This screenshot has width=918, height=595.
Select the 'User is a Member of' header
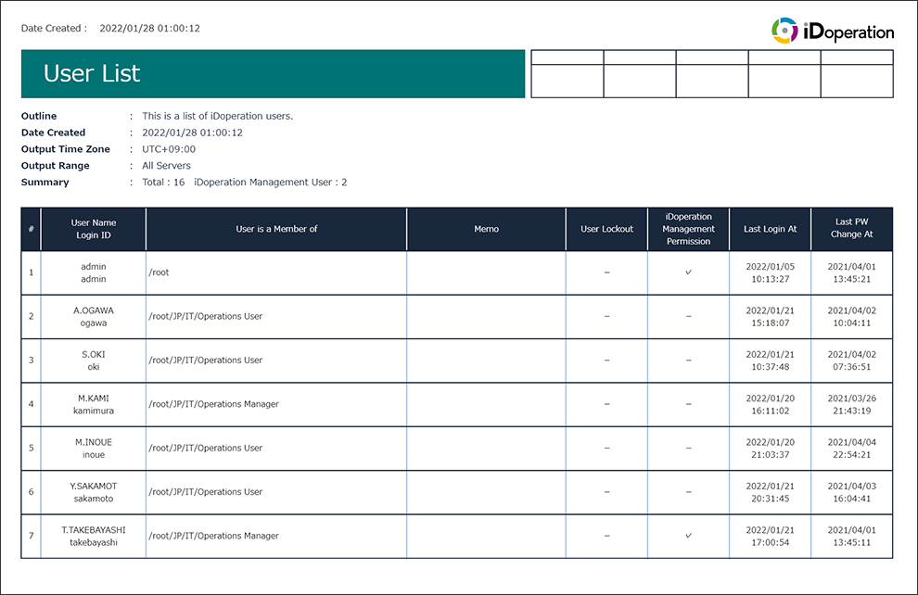276,229
